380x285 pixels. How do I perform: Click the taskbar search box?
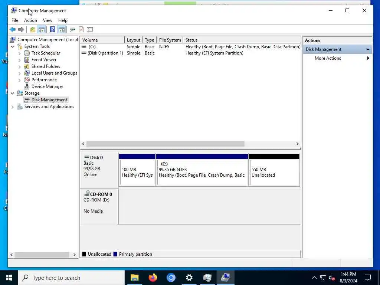pos(71,278)
